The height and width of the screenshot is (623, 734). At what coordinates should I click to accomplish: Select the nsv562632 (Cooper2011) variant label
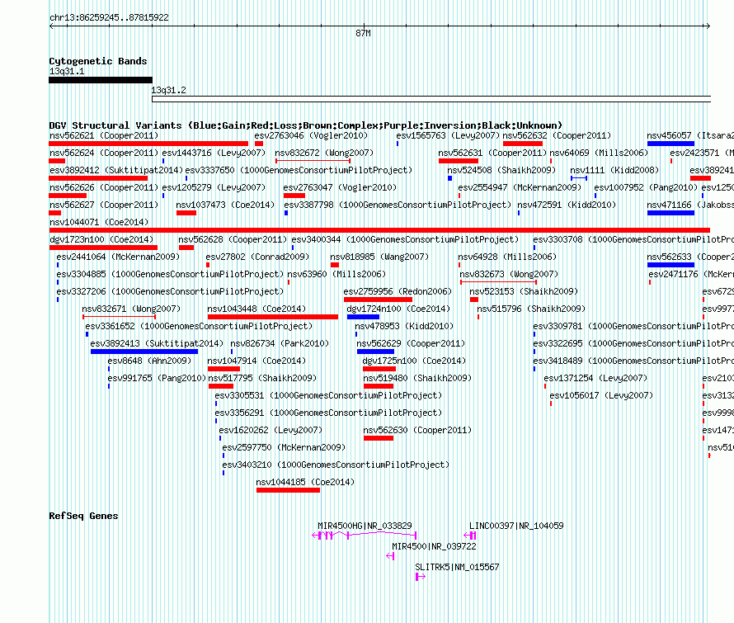click(557, 136)
